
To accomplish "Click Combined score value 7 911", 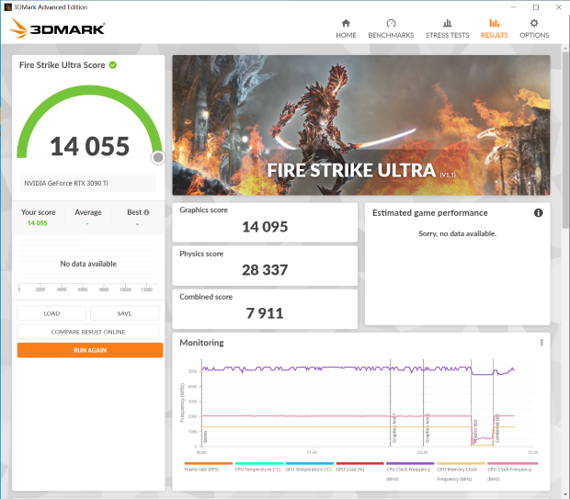I will [x=265, y=313].
